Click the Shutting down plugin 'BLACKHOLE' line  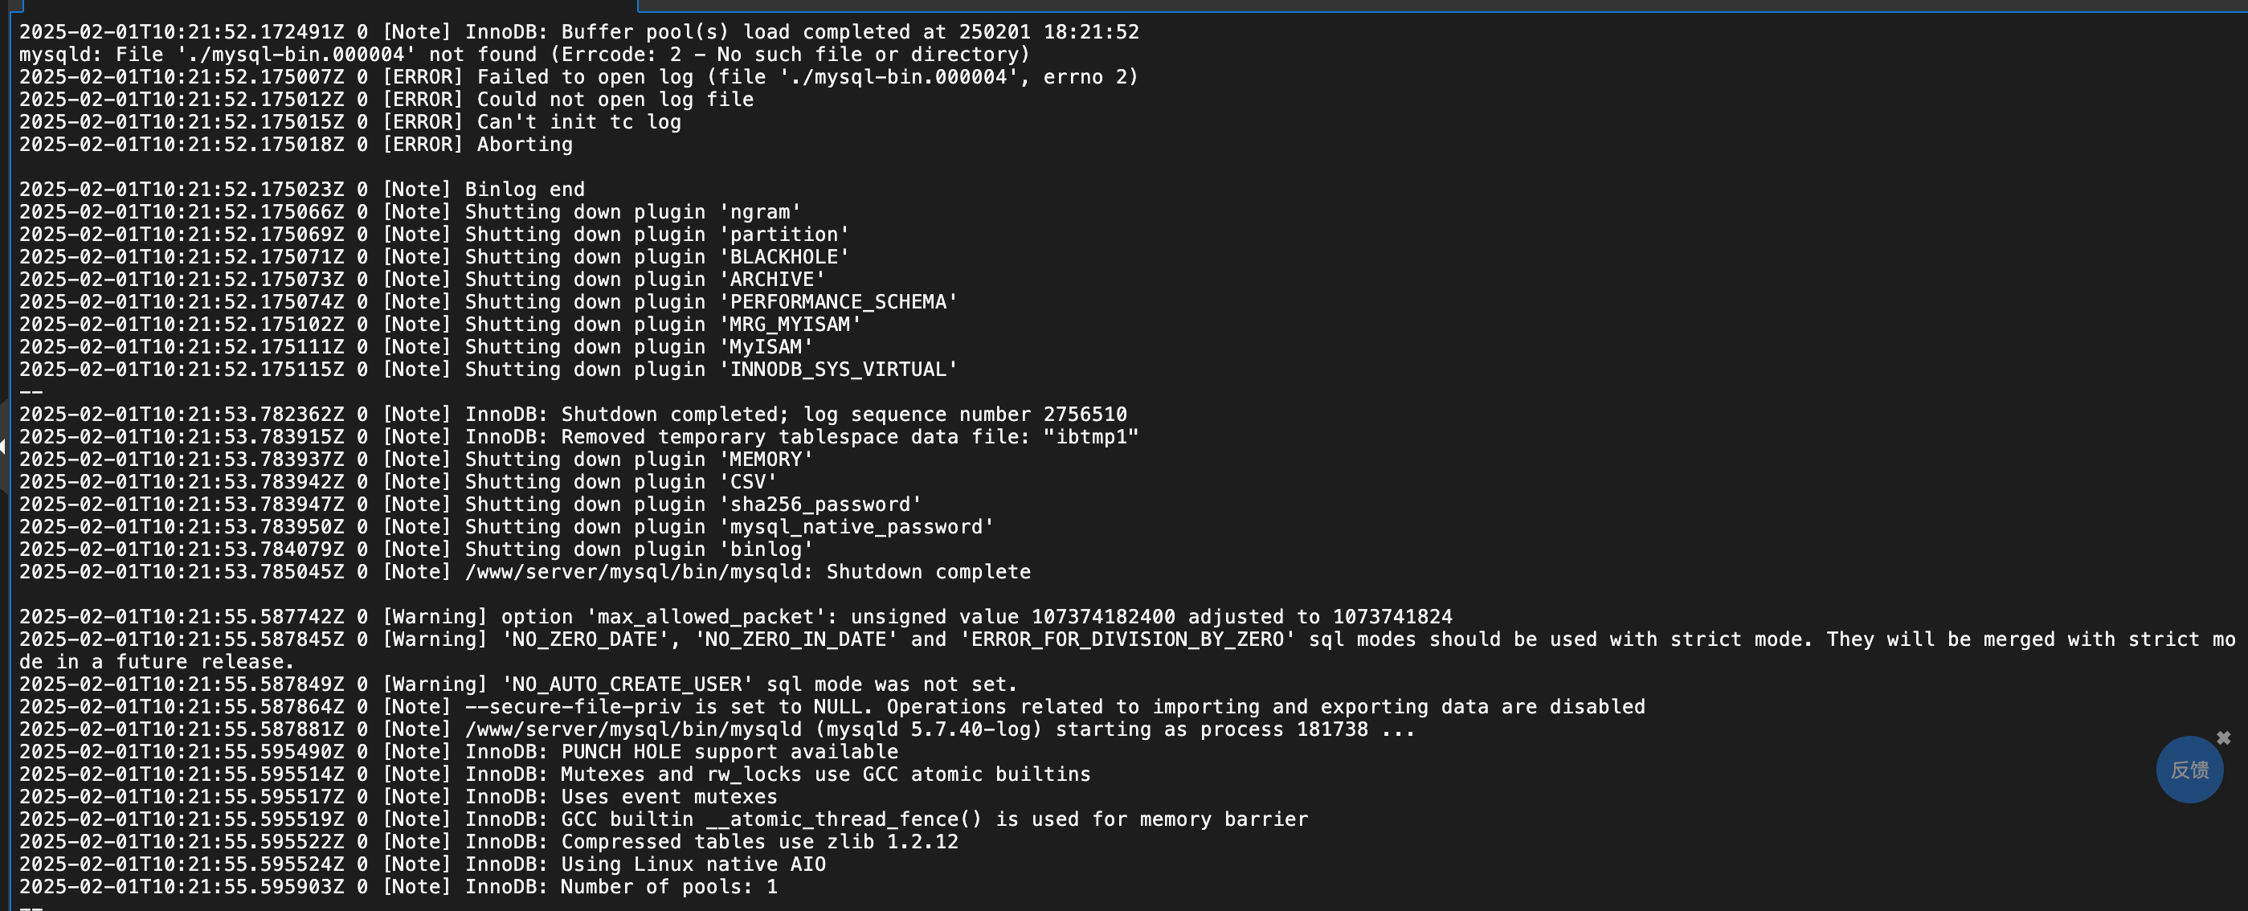coord(435,257)
